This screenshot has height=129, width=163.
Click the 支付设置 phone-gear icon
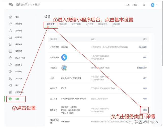click(10, 79)
